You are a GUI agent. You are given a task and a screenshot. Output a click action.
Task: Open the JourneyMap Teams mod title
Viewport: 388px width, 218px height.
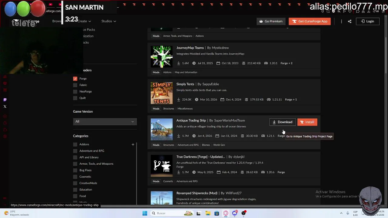pos(190,48)
